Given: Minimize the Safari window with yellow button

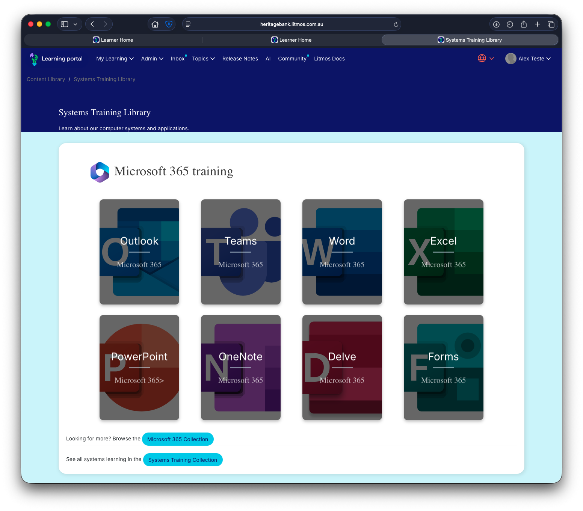Looking at the screenshot, I should pyautogui.click(x=39, y=24).
